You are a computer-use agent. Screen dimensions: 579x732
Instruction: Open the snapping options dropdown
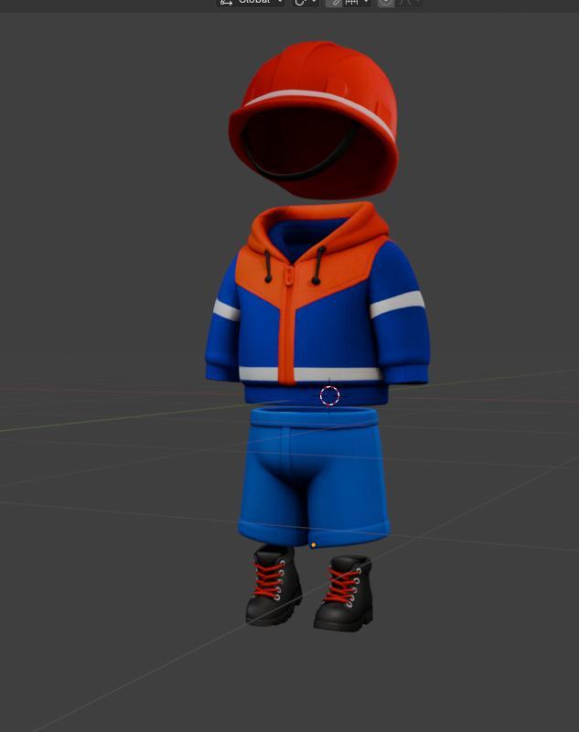click(358, 3)
